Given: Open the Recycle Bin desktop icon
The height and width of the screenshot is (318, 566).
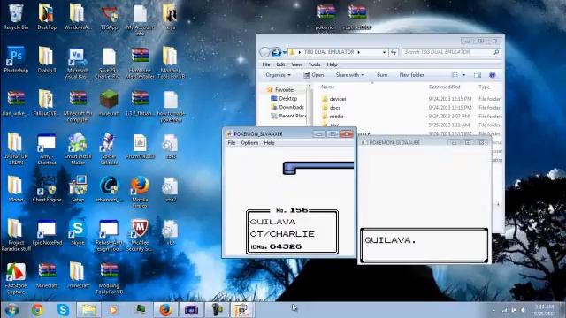Looking at the screenshot, I should pyautogui.click(x=16, y=17).
